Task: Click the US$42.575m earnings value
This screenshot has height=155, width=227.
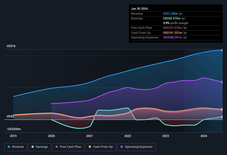Action: (x=172, y=18)
